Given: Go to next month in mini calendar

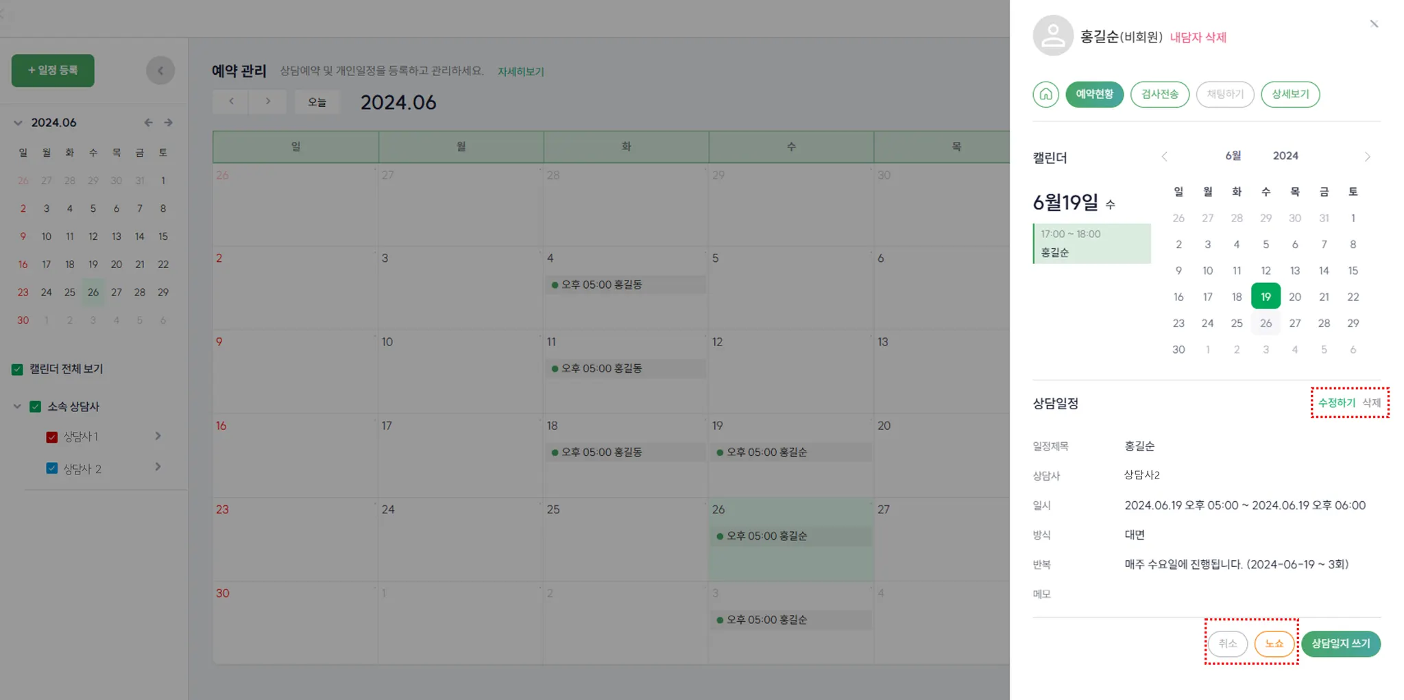Looking at the screenshot, I should coord(169,123).
